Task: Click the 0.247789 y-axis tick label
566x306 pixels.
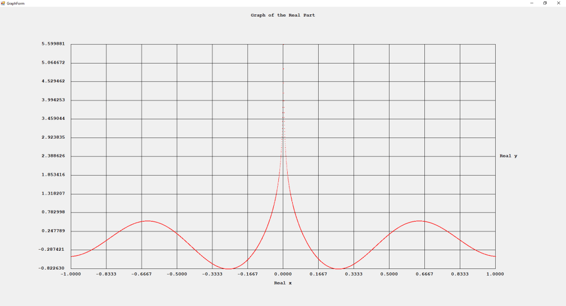Action: [x=51, y=231]
